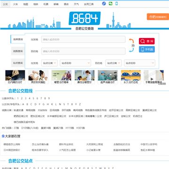Open the BRT线路 route category
This screenshot has height=169, width=169.
tap(66, 110)
